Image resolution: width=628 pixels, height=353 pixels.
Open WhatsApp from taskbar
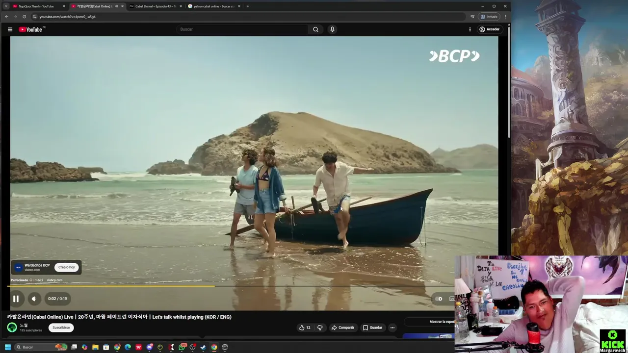coord(182,347)
